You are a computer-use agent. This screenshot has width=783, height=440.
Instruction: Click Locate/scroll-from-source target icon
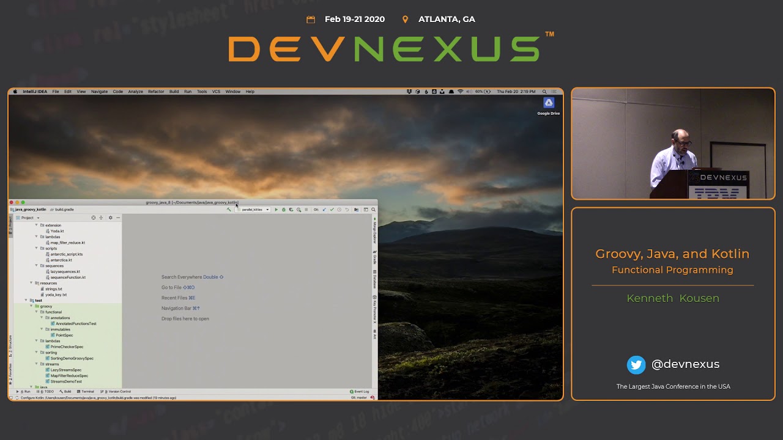point(94,218)
